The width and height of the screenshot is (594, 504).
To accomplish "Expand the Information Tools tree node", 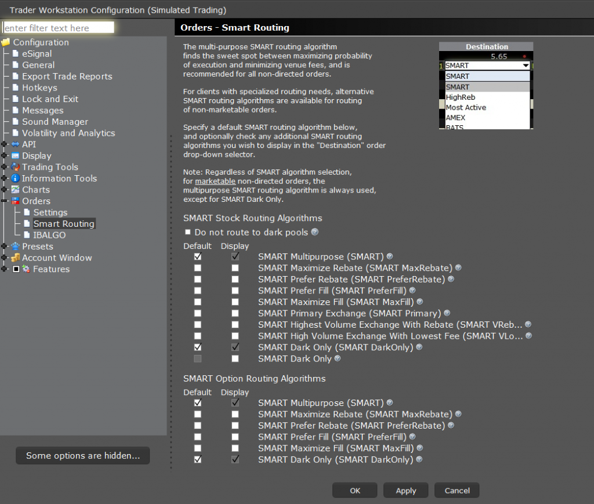I will coord(4,178).
